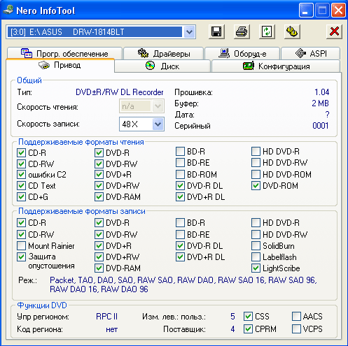Click the disabled Скорость чтения dropdown
This screenshot has width=348, height=346.
141,106
